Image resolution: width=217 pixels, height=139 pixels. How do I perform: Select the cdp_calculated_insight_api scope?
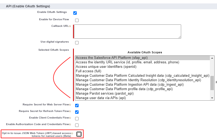click(x=142, y=76)
